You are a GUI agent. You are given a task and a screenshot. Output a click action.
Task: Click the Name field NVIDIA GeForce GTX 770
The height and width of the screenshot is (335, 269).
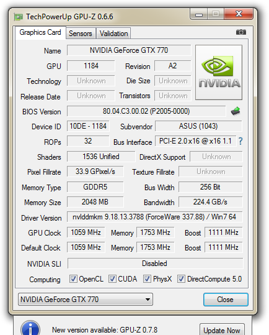[129, 50]
